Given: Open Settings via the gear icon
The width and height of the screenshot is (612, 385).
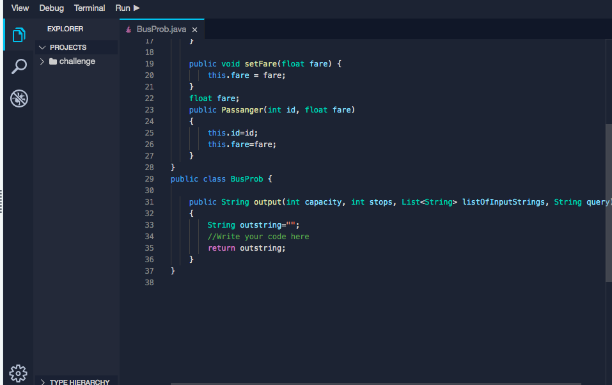Looking at the screenshot, I should click(x=18, y=373).
